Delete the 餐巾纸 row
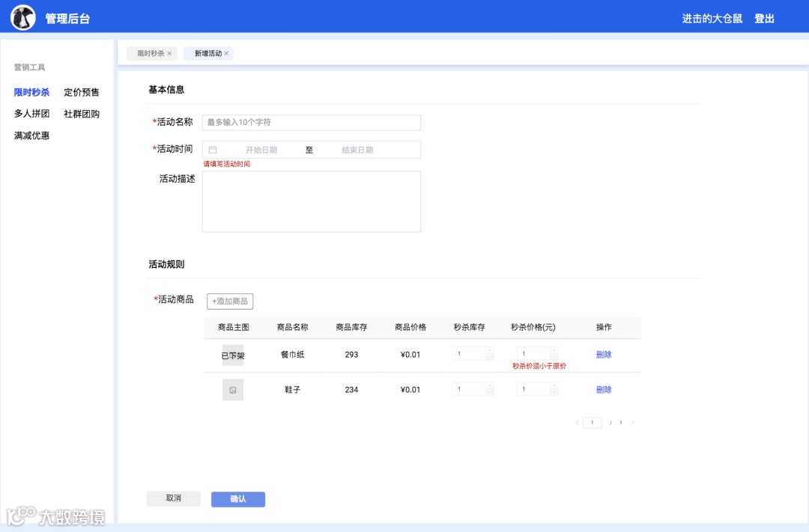The height and width of the screenshot is (532, 809). pyautogui.click(x=604, y=355)
